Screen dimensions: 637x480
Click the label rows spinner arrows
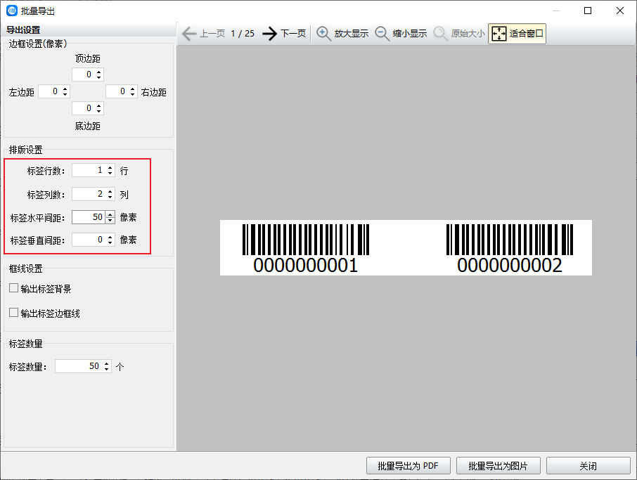110,170
